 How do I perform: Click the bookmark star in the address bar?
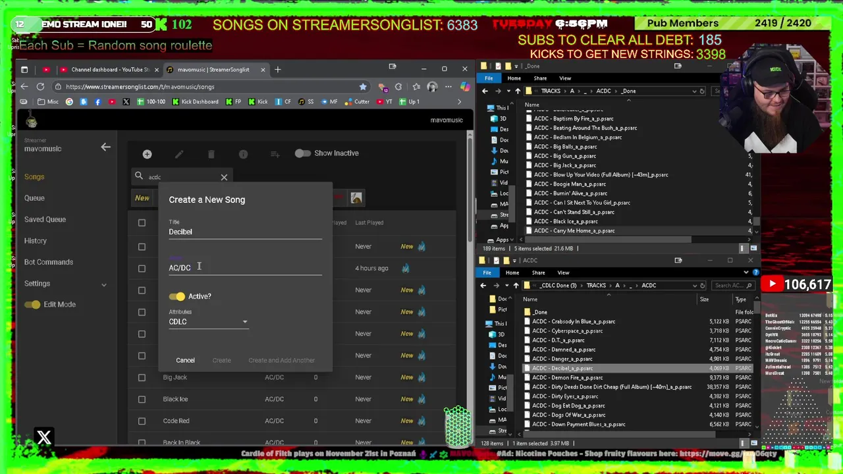click(363, 86)
